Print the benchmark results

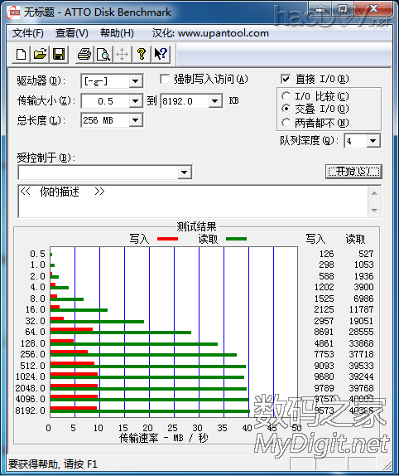(x=84, y=55)
